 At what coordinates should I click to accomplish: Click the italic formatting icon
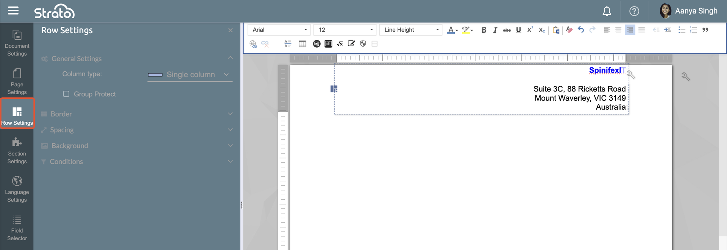[x=495, y=30]
